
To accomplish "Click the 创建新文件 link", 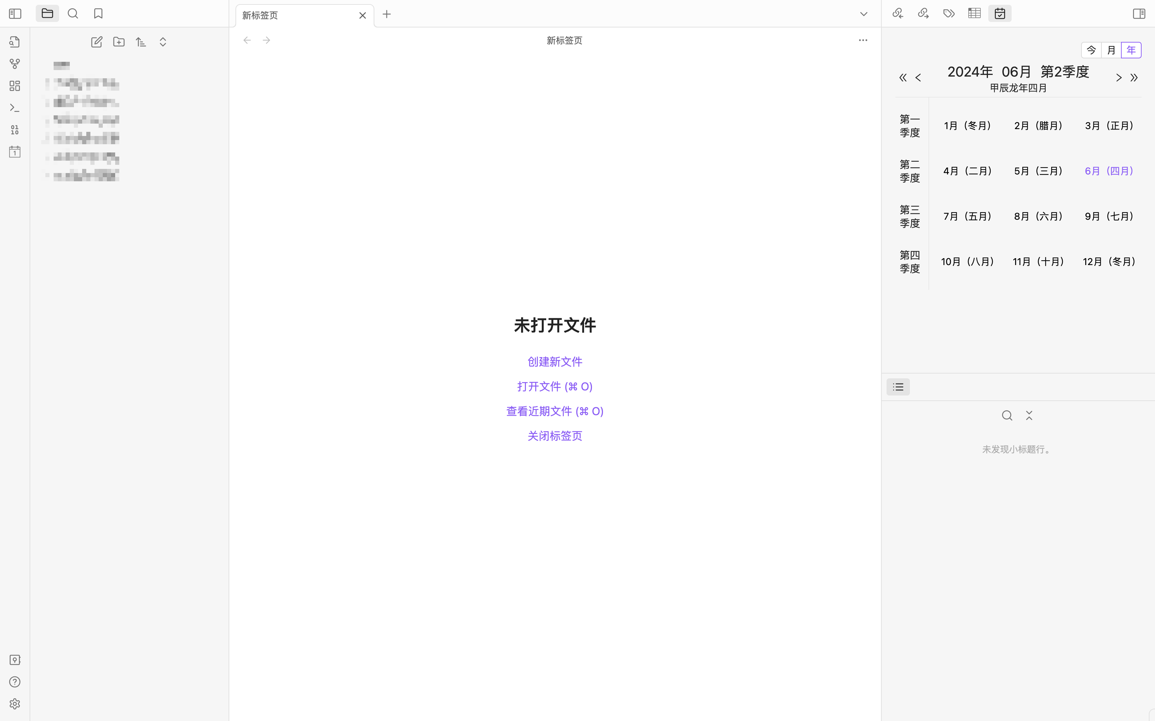I will click(x=554, y=362).
